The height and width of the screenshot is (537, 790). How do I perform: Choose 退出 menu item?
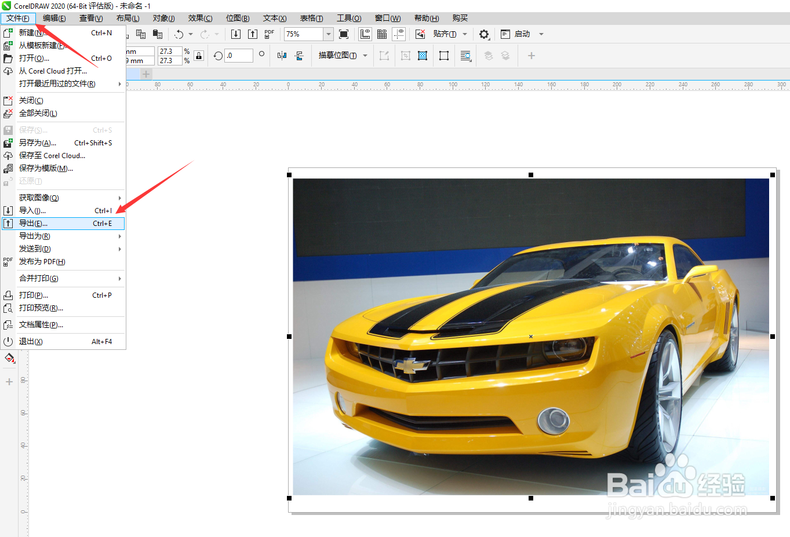(x=63, y=342)
